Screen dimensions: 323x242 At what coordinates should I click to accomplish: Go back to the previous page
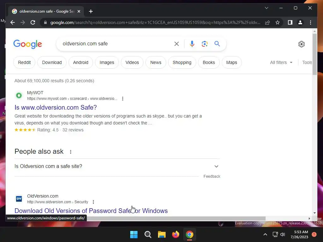[13, 22]
